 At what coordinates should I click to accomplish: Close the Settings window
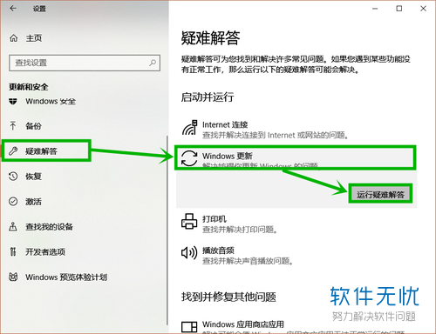[x=424, y=9]
